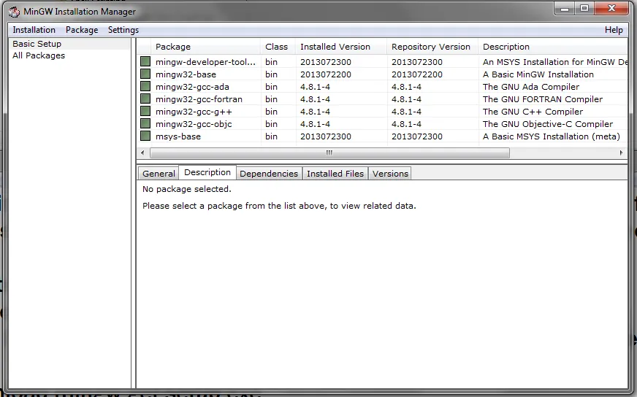Viewport: 637px width, 397px height.
Task: Close the MinGW Installation Manager window
Action: pyautogui.click(x=612, y=9)
